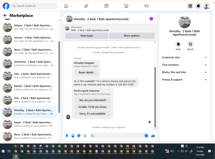Expand Chat members section
The width and height of the screenshot is (215, 159).
click(x=184, y=65)
